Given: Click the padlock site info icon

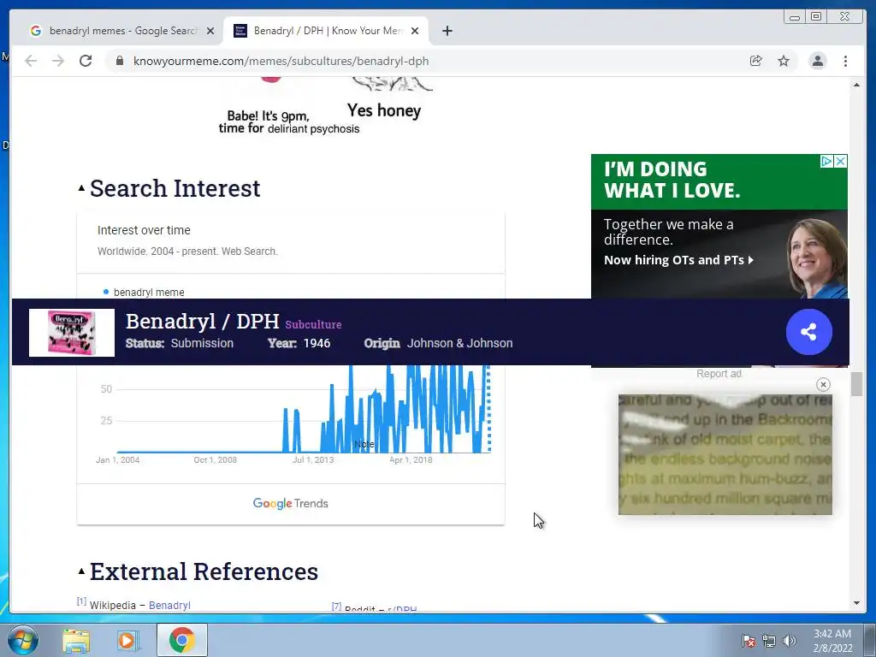Looking at the screenshot, I should 120,61.
